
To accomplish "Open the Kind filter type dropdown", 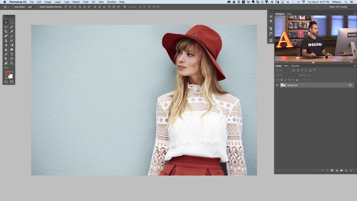I will pyautogui.click(x=283, y=70).
